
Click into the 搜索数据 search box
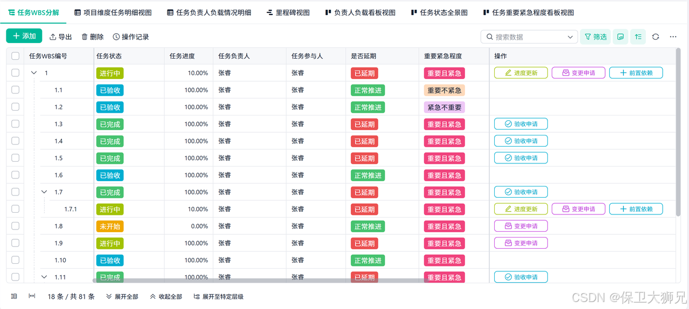529,37
